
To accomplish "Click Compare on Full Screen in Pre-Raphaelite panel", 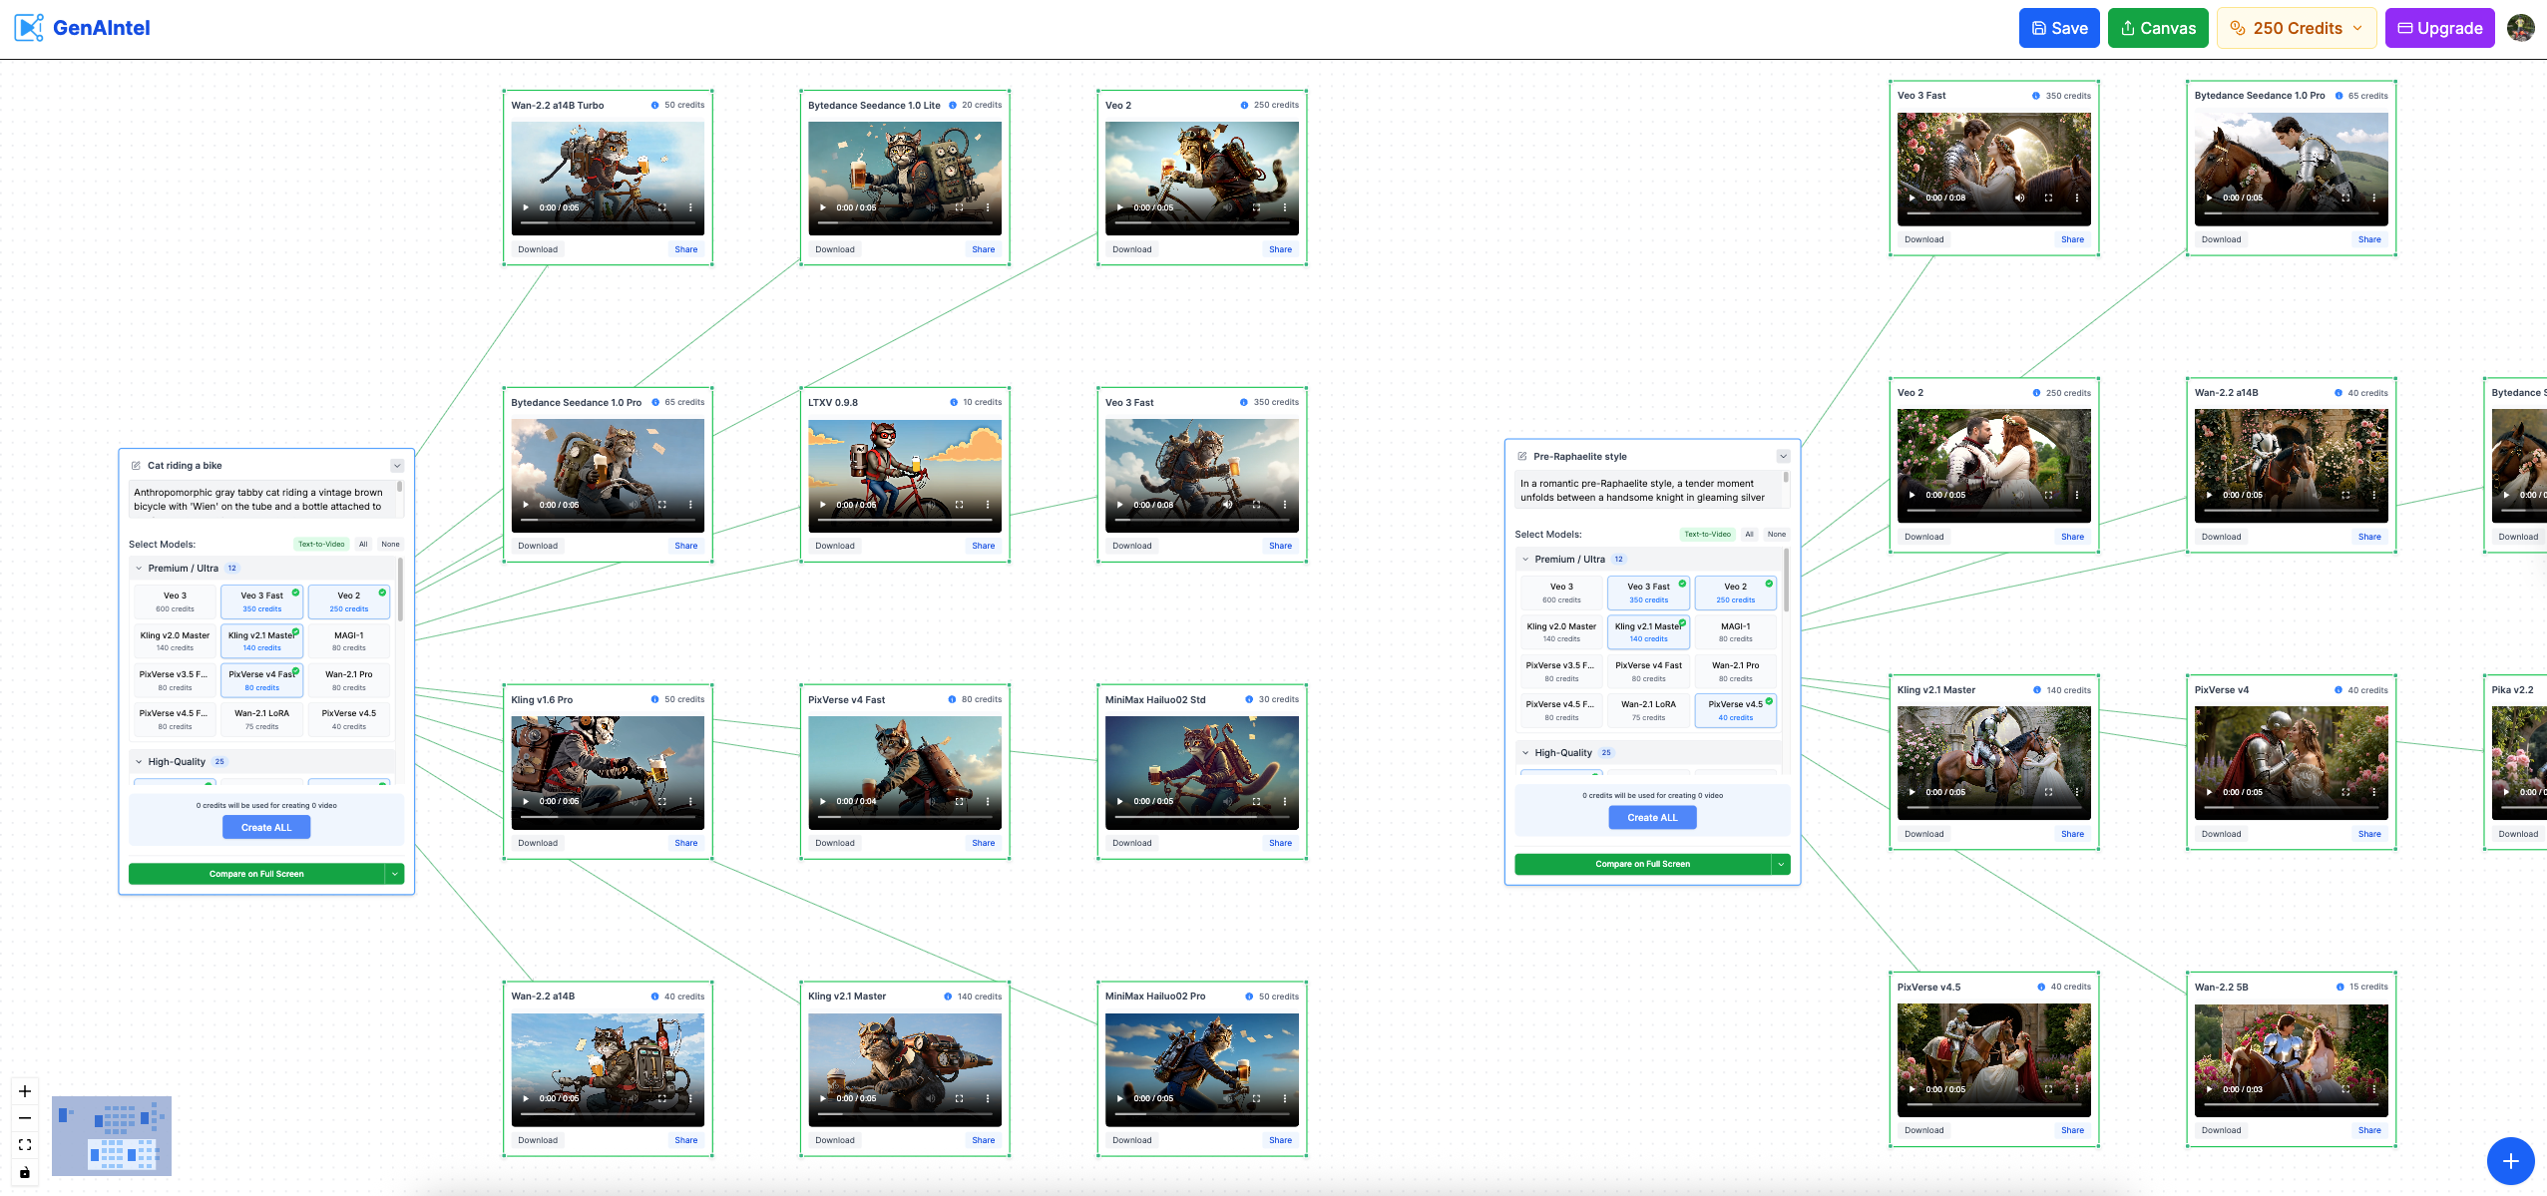I will [x=1642, y=865].
